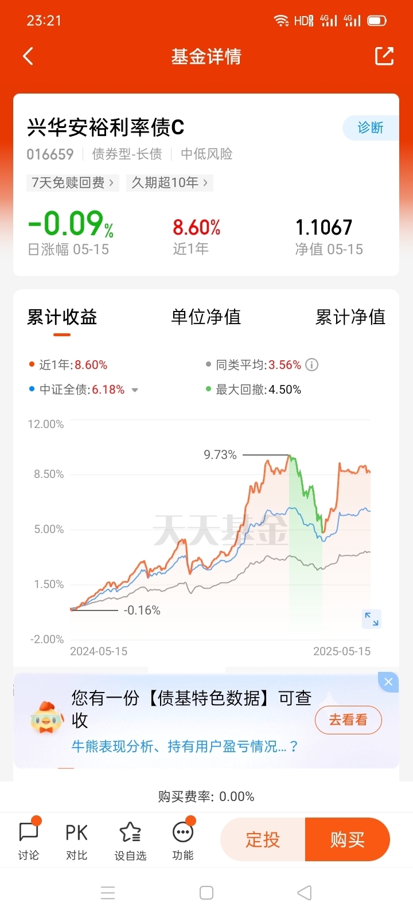Expand chart to fullscreen with arrows icon
Viewport: 413px width, 918px height.
tap(372, 619)
